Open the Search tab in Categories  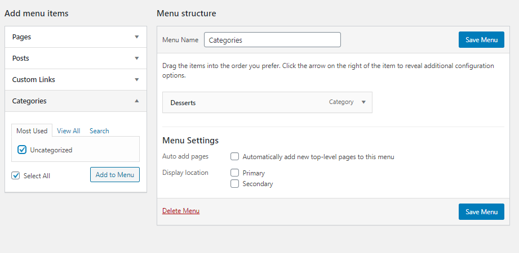pos(99,131)
